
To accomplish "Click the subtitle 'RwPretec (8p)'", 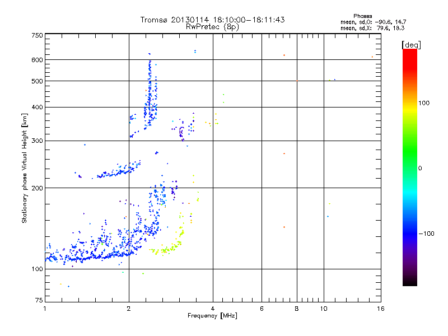I will click(212, 27).
